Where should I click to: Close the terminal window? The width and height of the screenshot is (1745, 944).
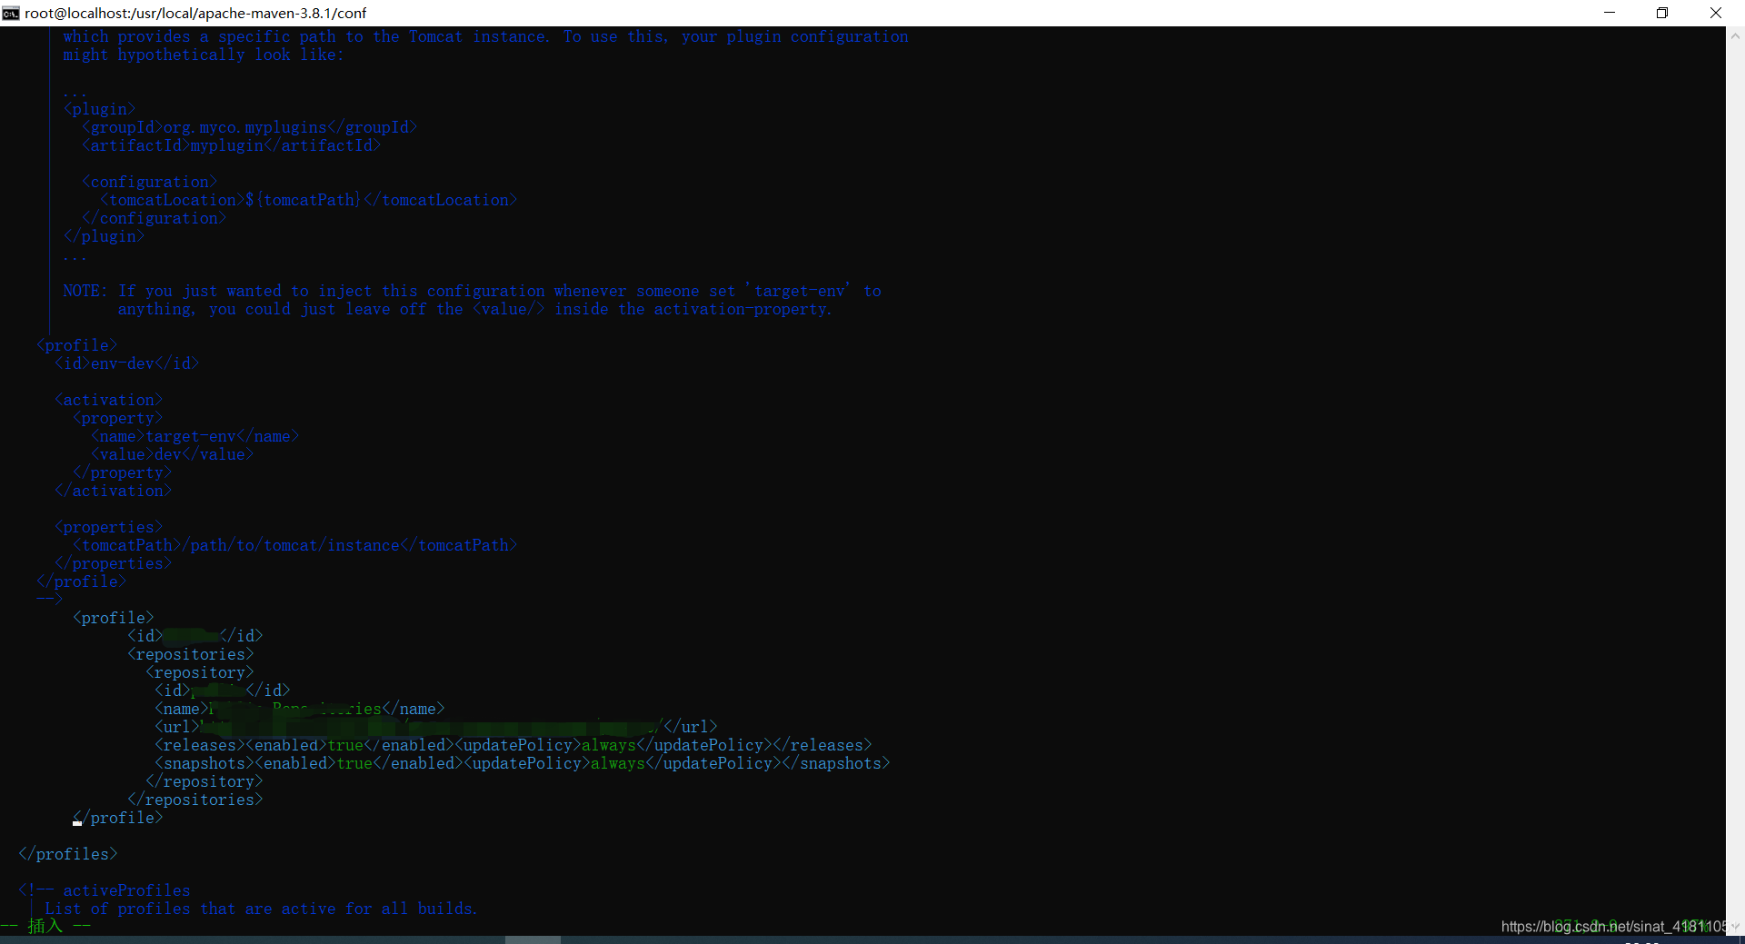1716,13
